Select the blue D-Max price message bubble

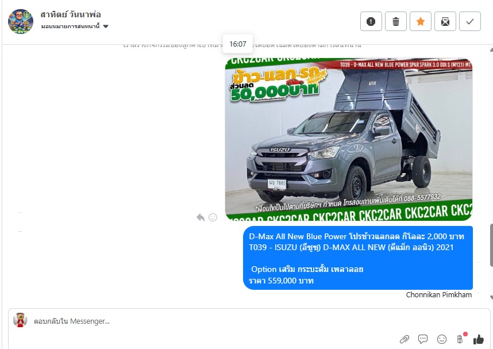tap(358, 258)
